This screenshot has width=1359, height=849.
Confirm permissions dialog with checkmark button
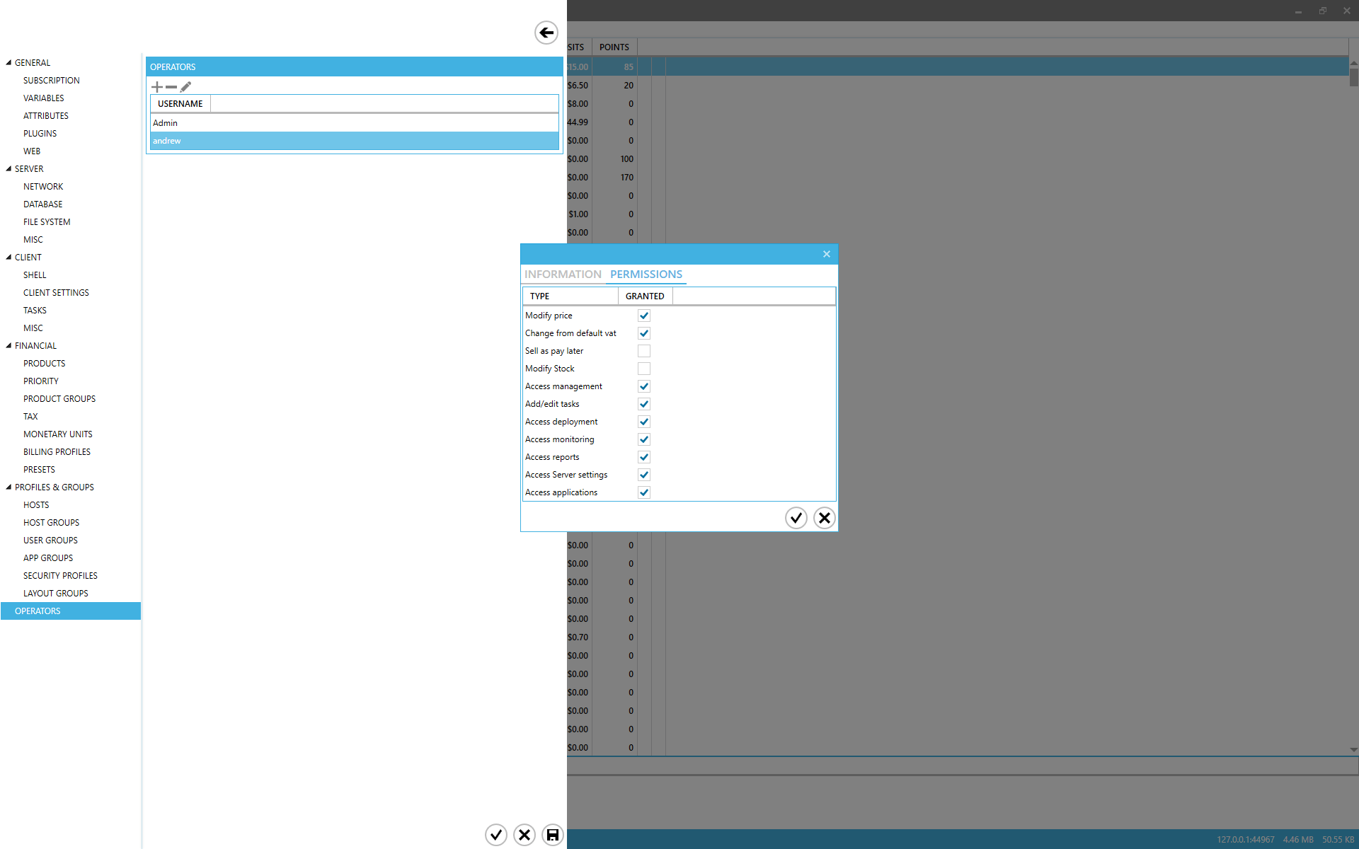tap(796, 518)
